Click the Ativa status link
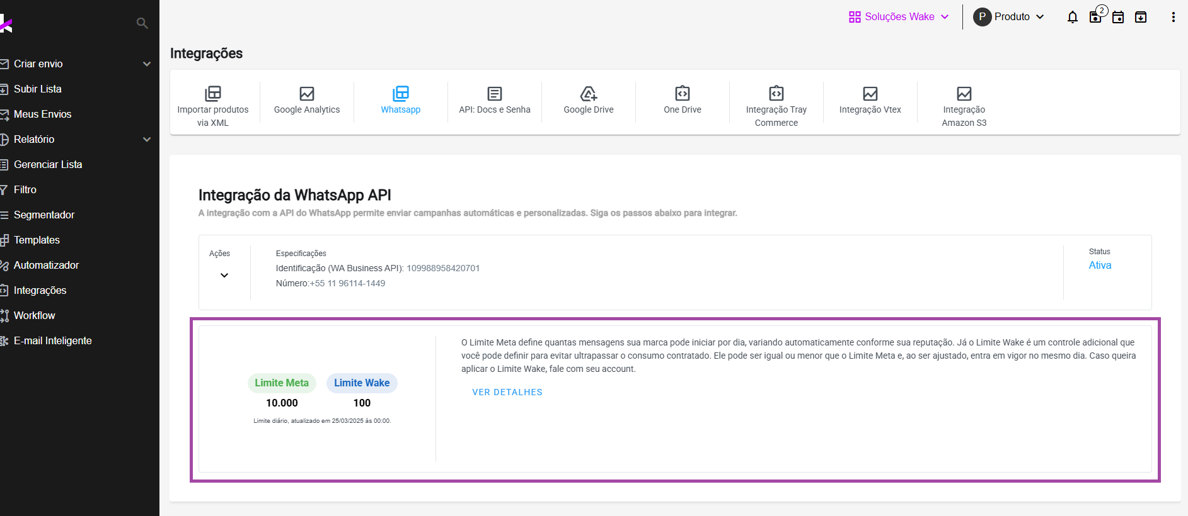 [1100, 266]
